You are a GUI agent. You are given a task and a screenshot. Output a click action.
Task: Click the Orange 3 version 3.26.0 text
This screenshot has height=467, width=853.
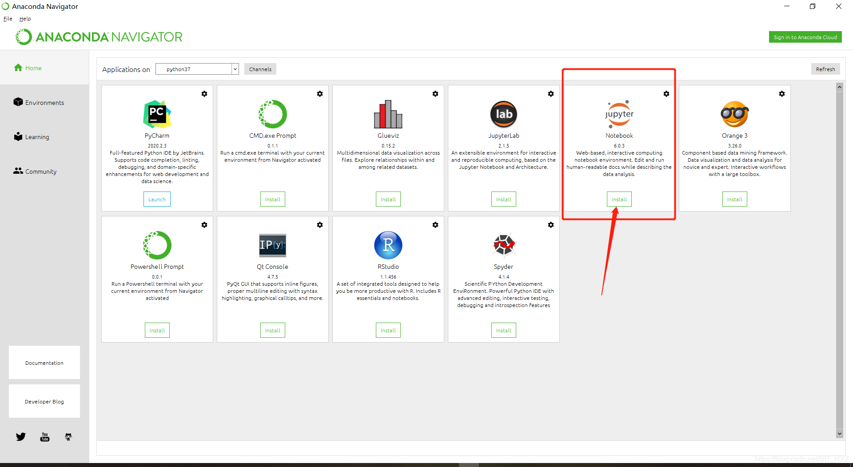(x=735, y=146)
